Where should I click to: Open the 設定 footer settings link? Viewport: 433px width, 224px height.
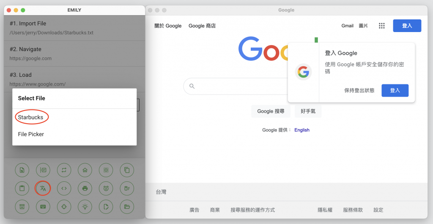click(x=378, y=210)
